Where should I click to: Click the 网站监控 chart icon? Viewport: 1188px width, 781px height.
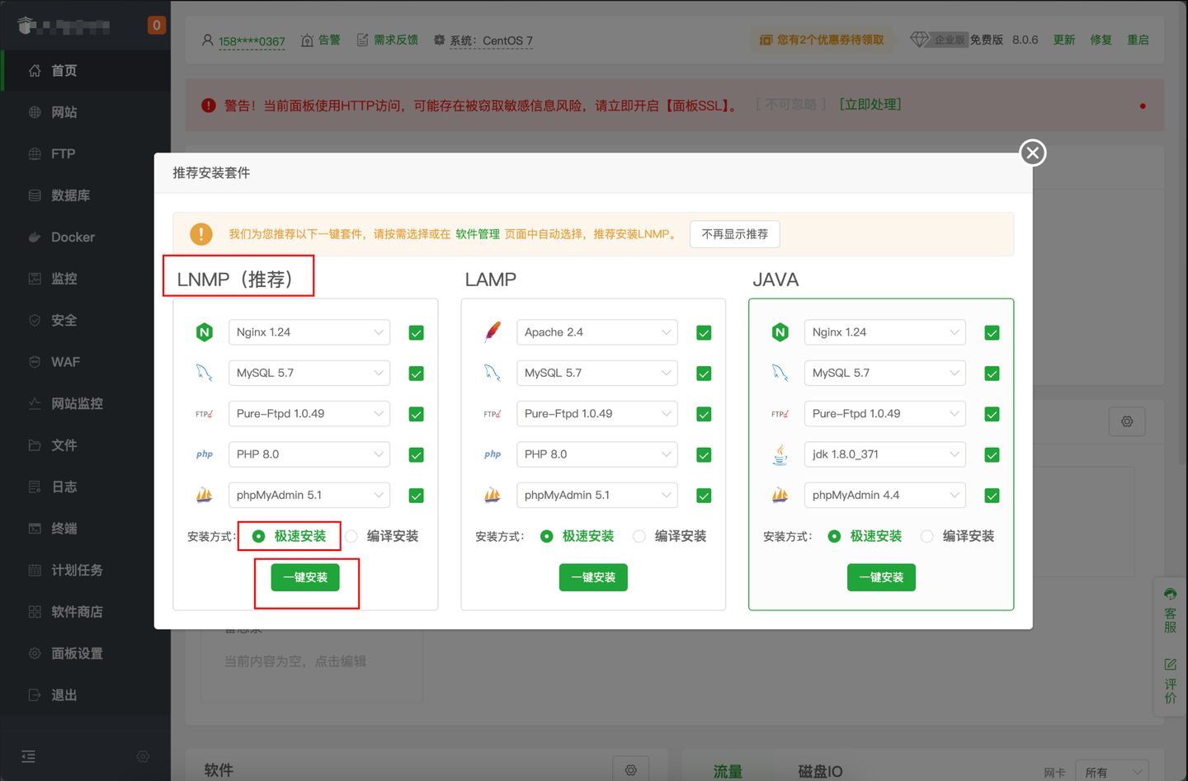(35, 403)
